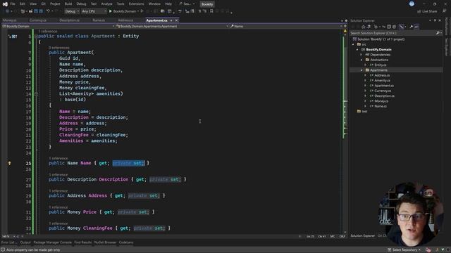Click the Bookify solution name badge

coord(207,4)
